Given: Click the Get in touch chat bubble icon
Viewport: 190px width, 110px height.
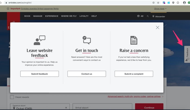Looking at the screenshot, I should [87, 40].
